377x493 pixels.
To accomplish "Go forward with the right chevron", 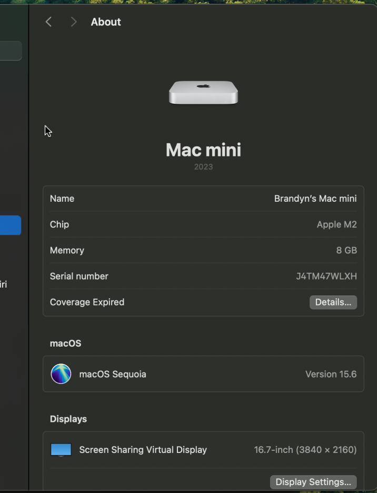I will tap(74, 22).
